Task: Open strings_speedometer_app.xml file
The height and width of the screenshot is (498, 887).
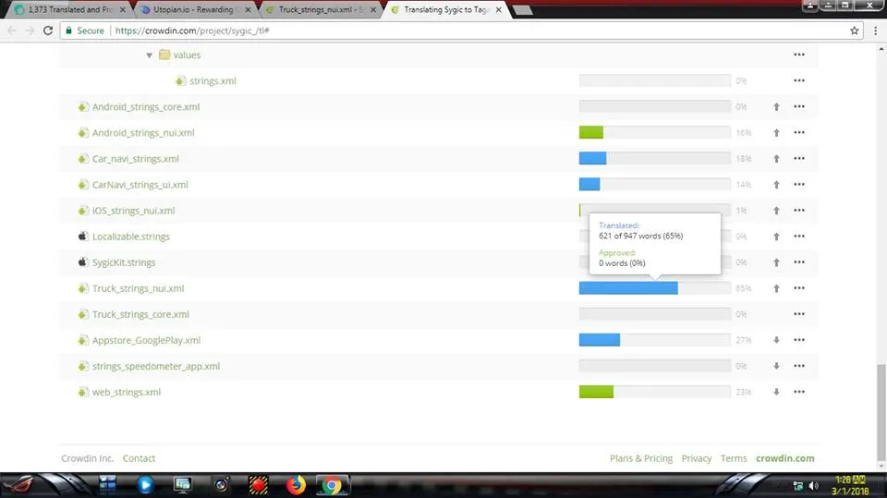Action: pos(156,366)
